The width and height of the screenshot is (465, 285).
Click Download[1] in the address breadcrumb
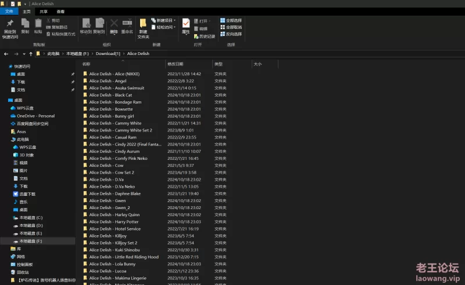coord(107,53)
